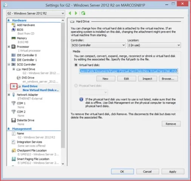
Task: Collapse the Hardware section header
Action: click(x=9, y=20)
